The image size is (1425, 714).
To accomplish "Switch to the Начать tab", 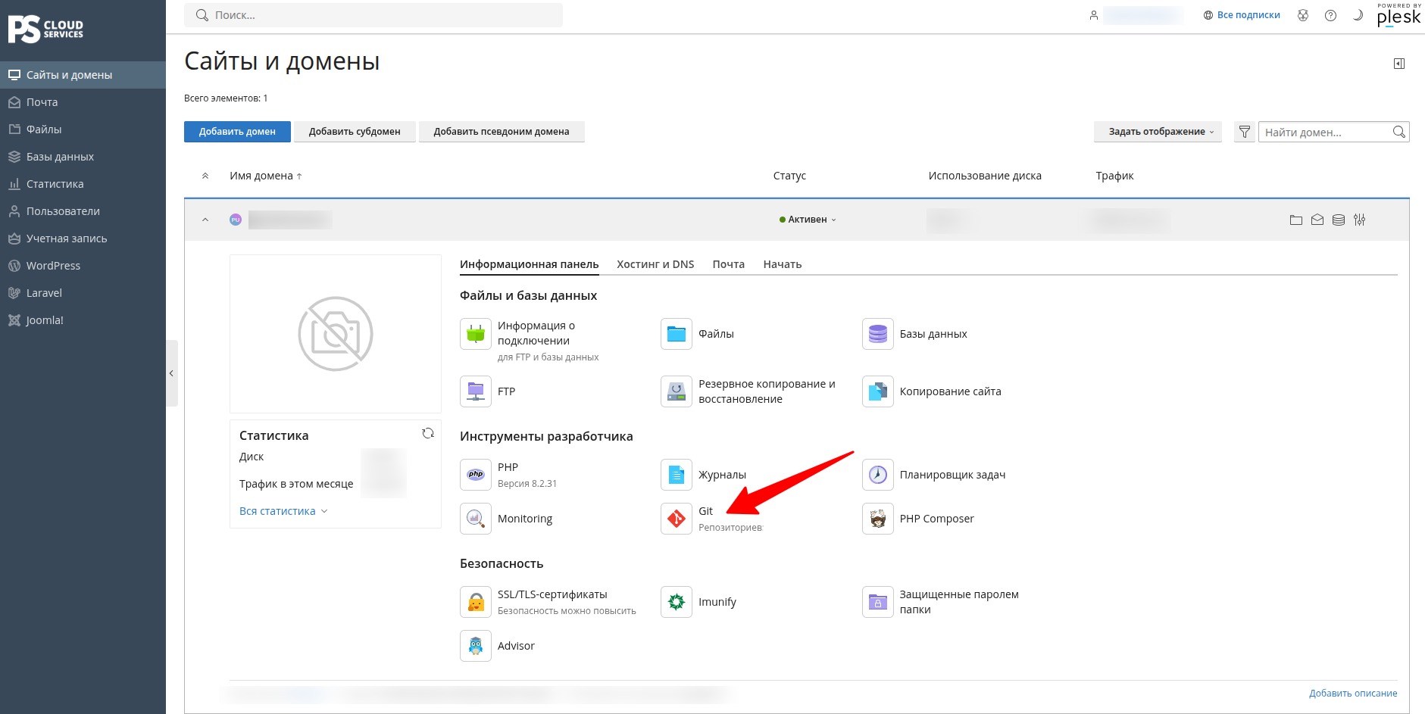I will coord(782,264).
